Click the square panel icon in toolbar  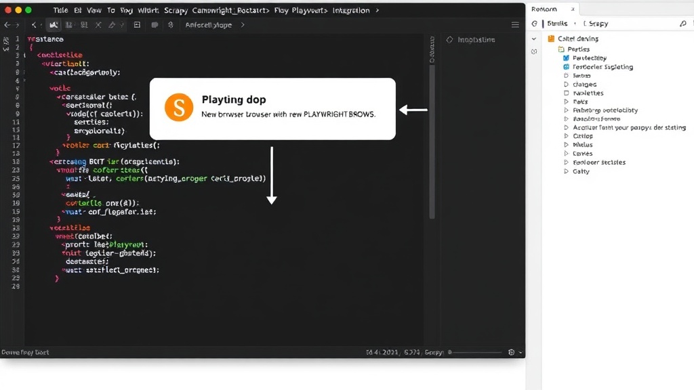click(x=137, y=25)
